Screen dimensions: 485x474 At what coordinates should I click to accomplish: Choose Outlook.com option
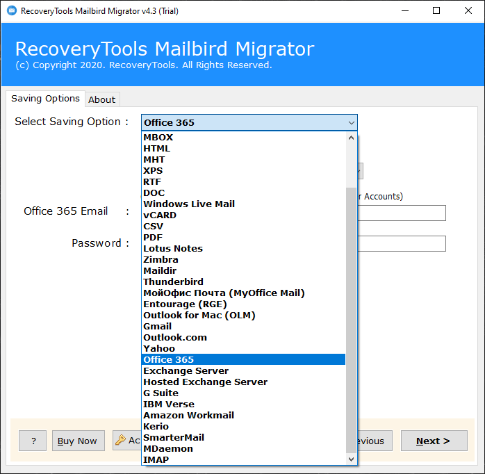click(x=243, y=338)
